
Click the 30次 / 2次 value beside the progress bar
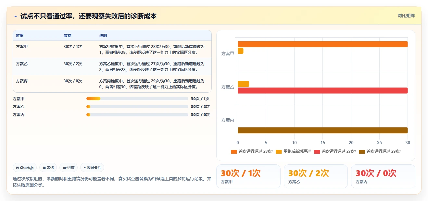pos(200,107)
